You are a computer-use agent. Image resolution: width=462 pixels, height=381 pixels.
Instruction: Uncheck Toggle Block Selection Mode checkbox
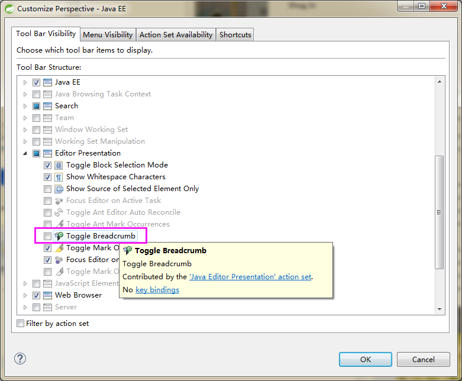pyautogui.click(x=47, y=165)
